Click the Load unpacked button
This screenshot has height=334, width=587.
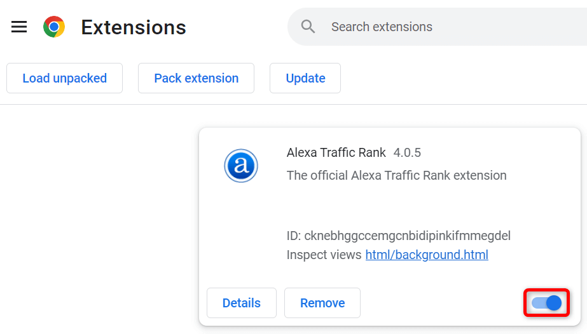pyautogui.click(x=64, y=78)
